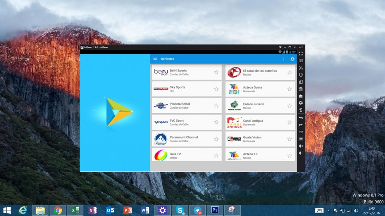The width and height of the screenshot is (385, 216).
Task: Rotate the MEmu screen icon
Action: point(301,82)
